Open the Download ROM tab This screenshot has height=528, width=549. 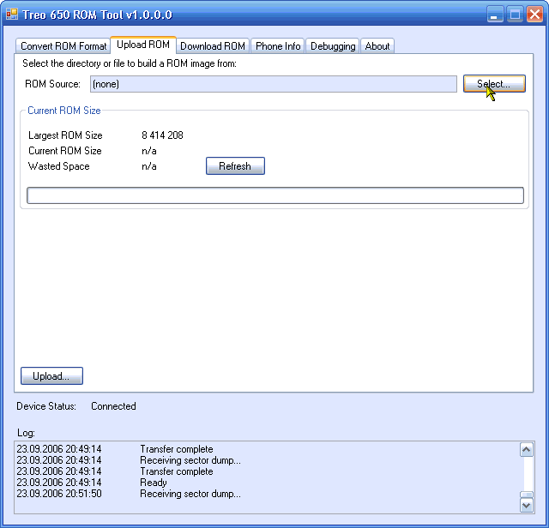pos(213,46)
